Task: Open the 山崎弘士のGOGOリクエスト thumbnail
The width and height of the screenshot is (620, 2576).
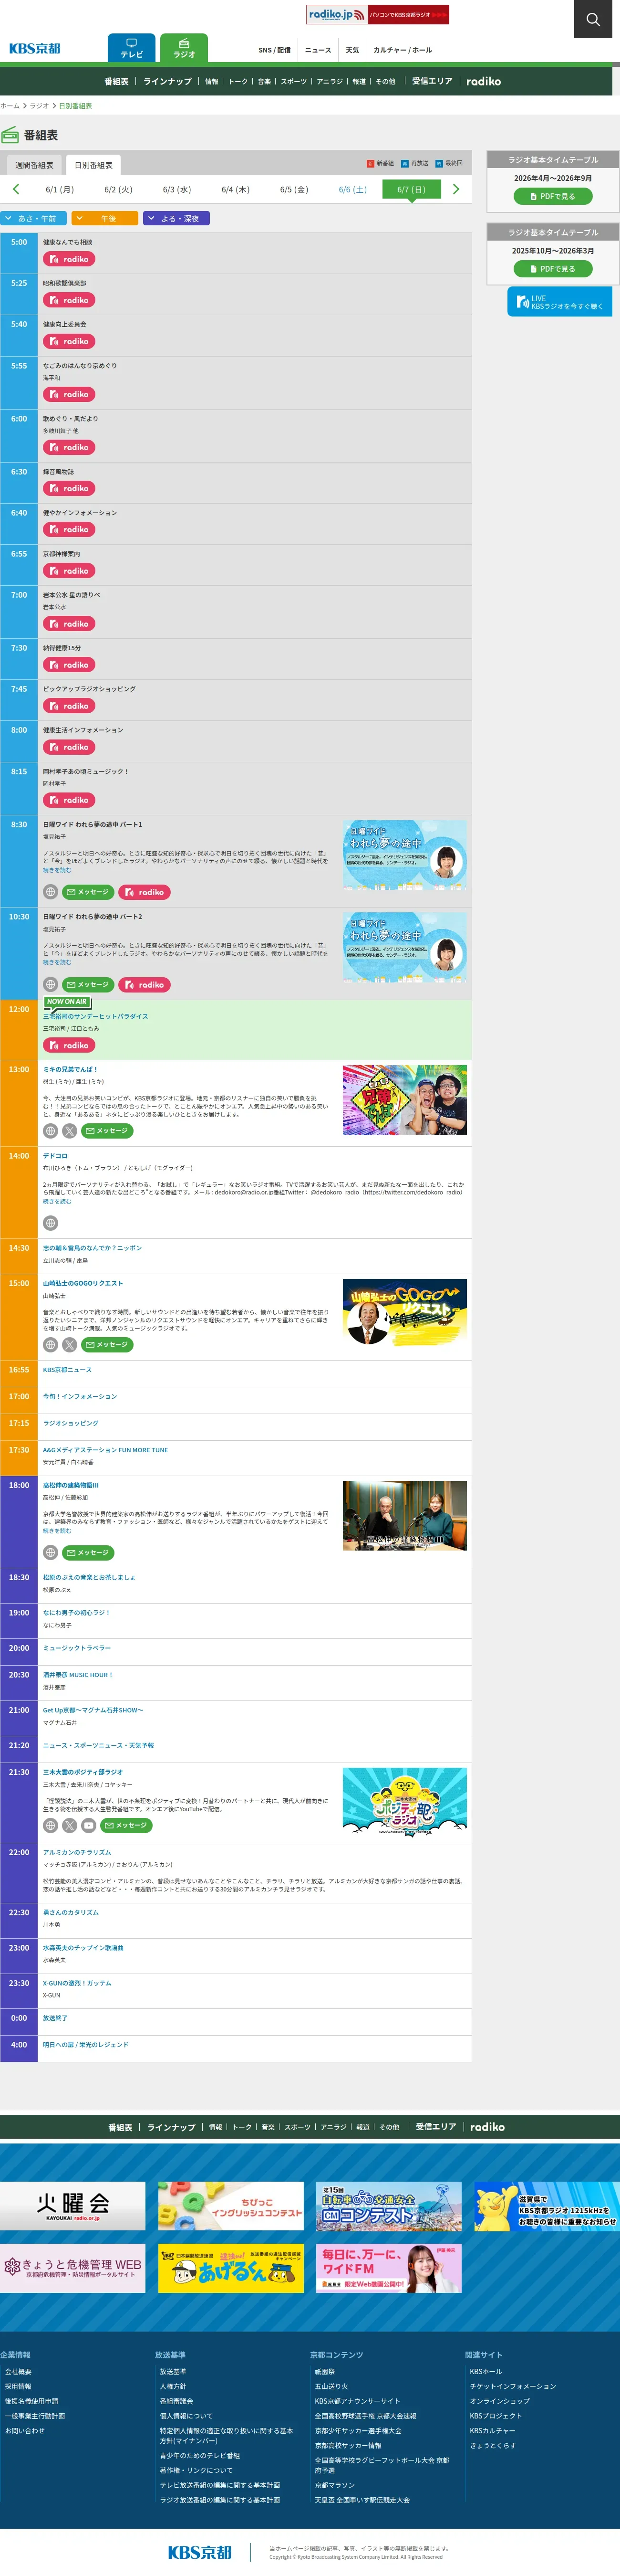Action: (404, 1313)
